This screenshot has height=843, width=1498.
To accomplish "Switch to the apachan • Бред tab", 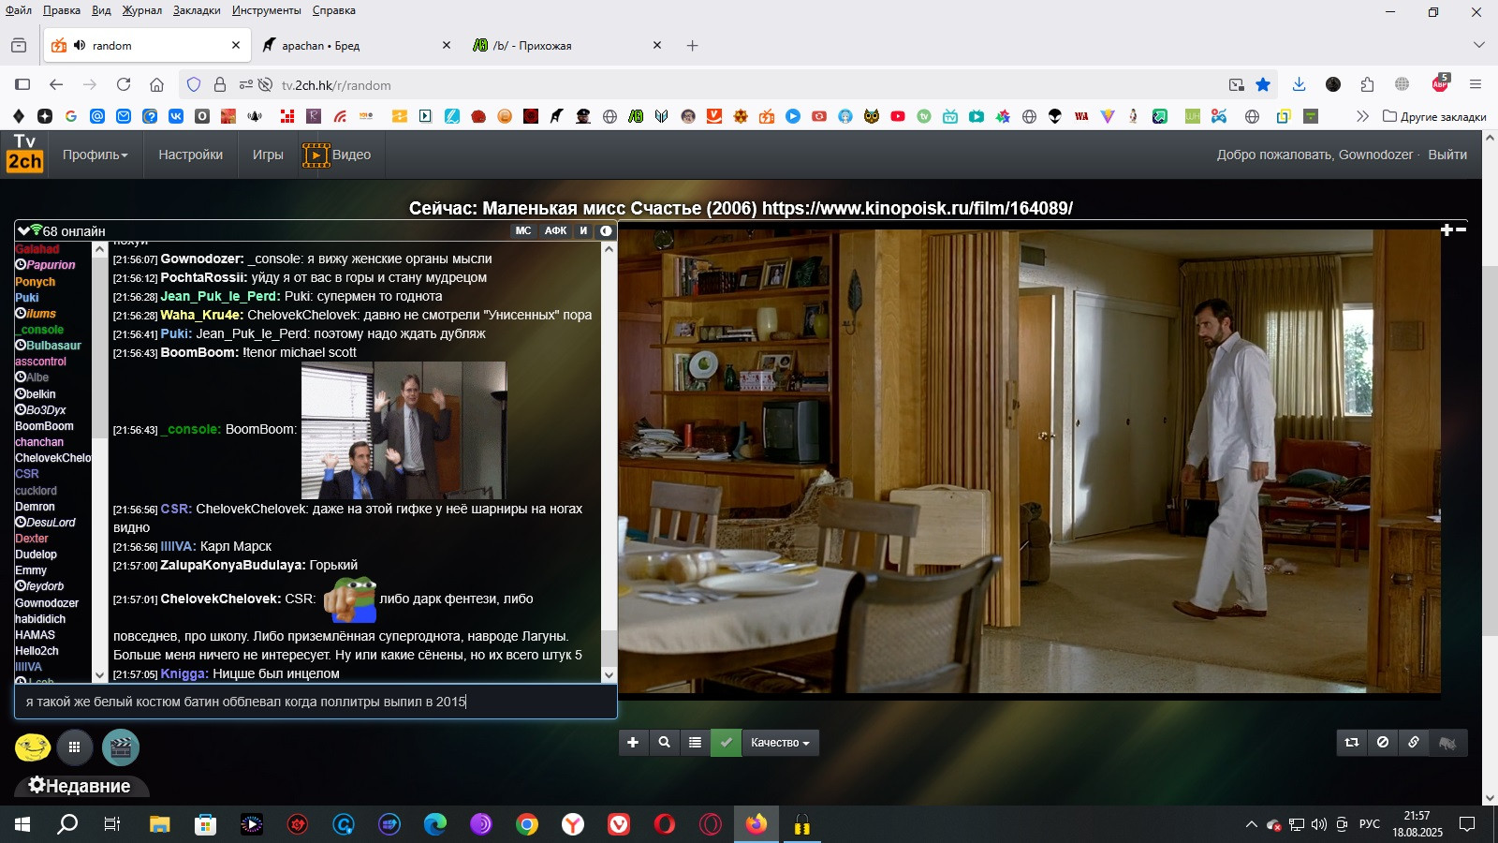I will click(356, 45).
